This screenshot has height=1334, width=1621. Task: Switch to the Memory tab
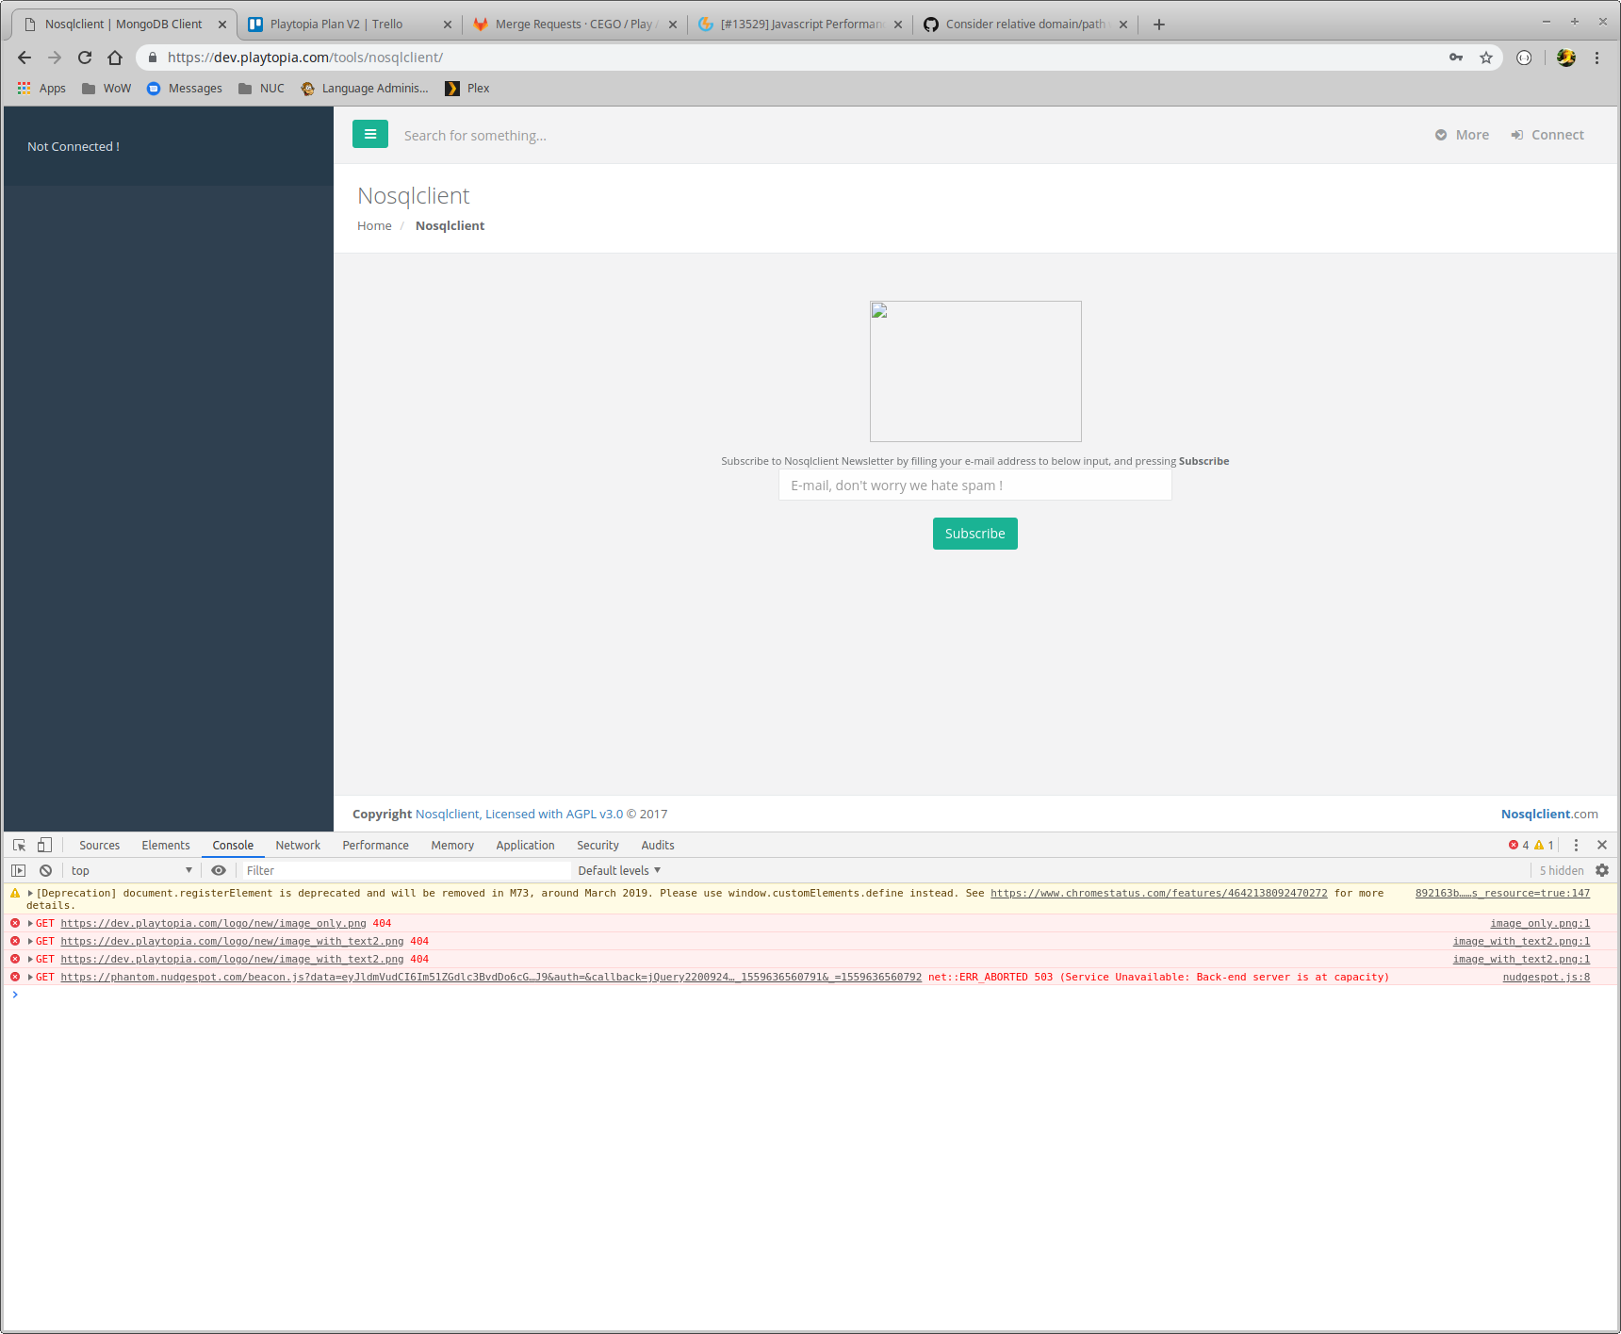(451, 845)
